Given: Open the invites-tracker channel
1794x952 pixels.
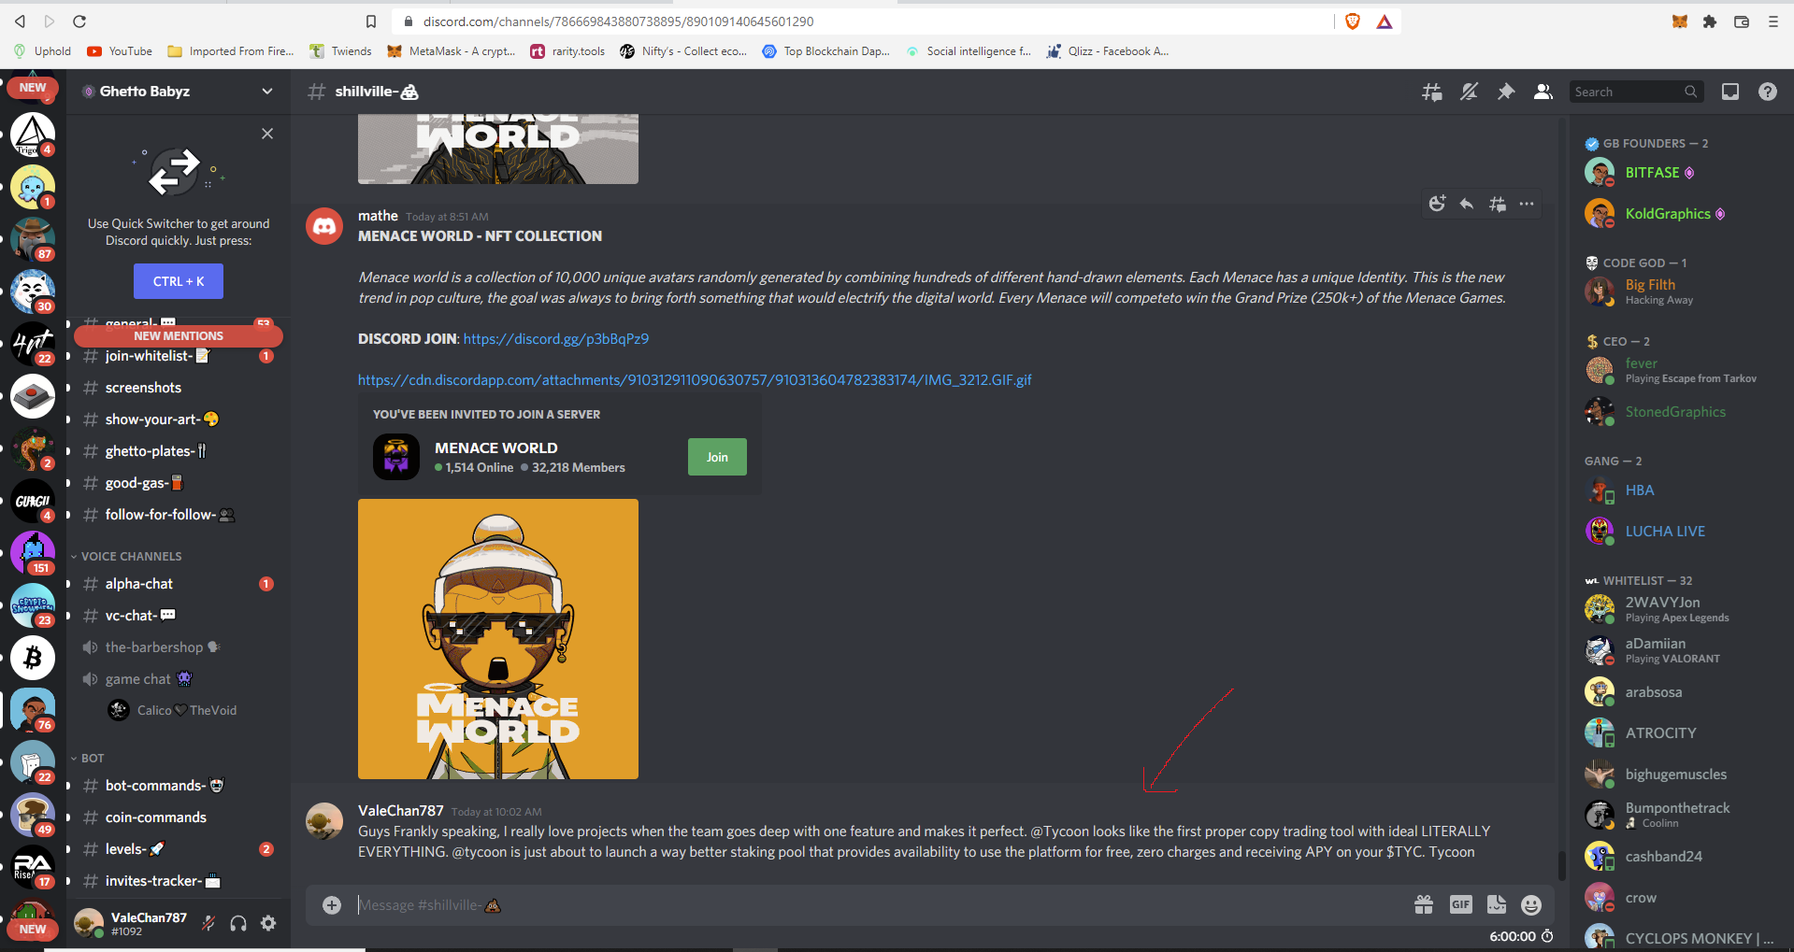Looking at the screenshot, I should (178, 881).
